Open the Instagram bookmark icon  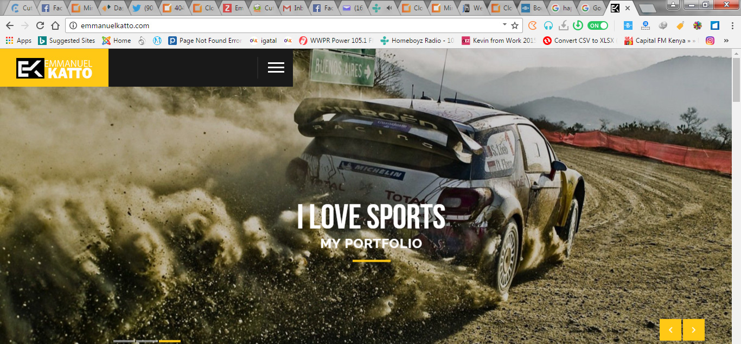point(710,41)
